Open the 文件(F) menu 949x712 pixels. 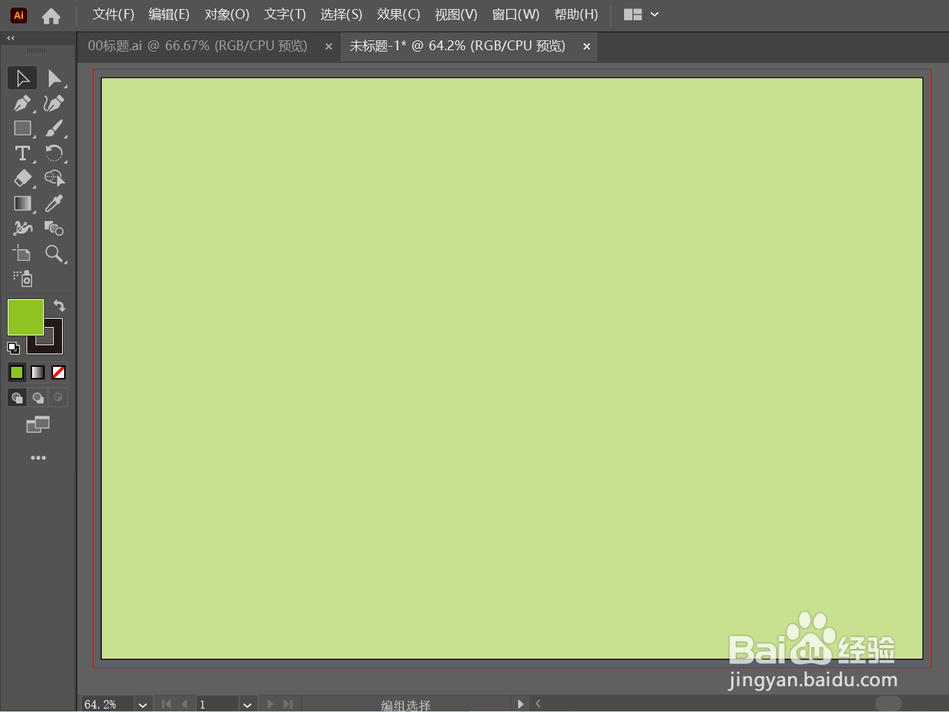(114, 15)
